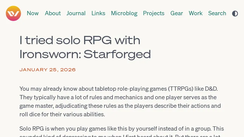Viewport: 244px width, 137px height.
Task: Open the Journal section
Action: click(x=76, y=13)
